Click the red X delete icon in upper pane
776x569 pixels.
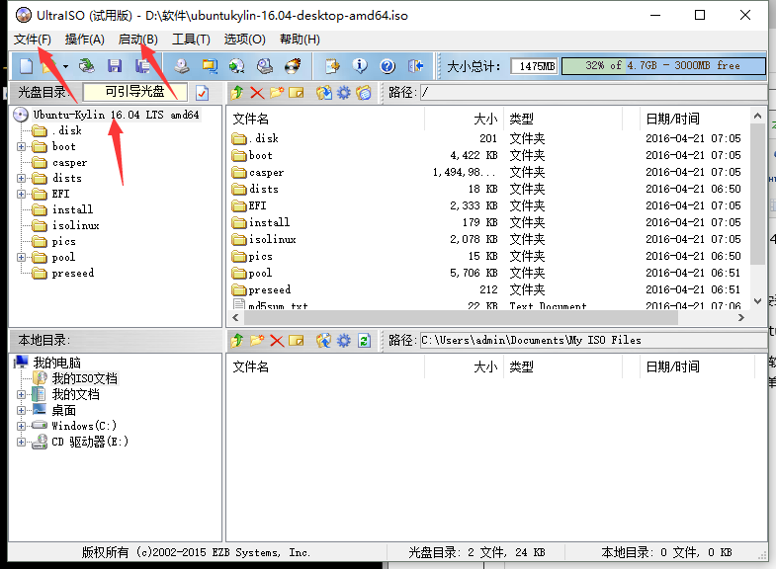click(x=257, y=93)
